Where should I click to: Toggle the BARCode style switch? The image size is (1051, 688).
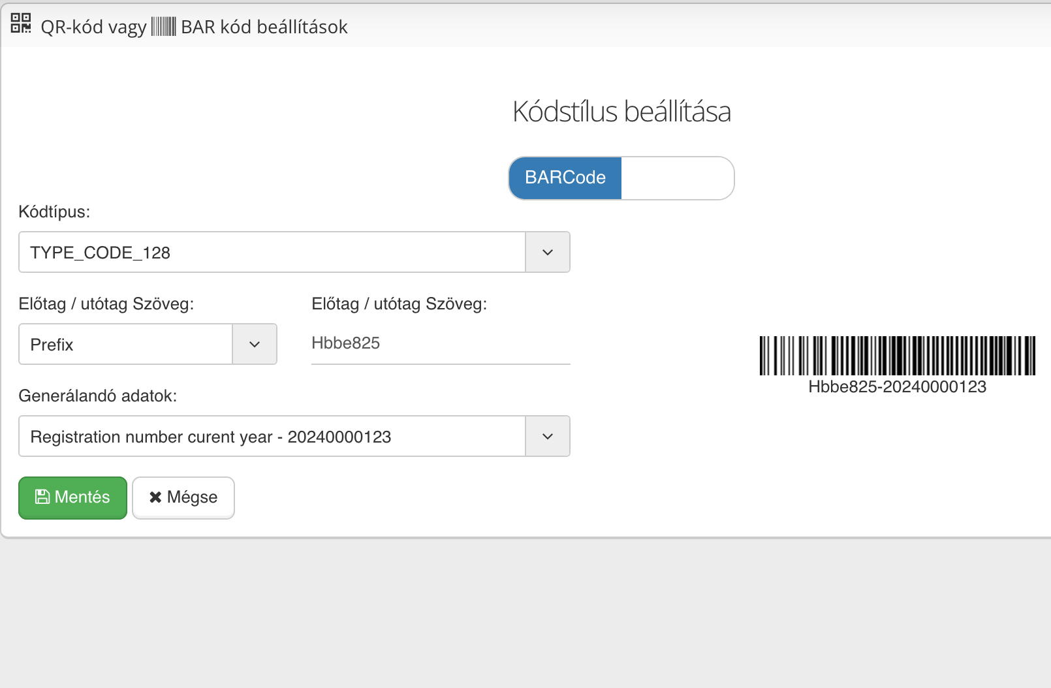tap(621, 178)
